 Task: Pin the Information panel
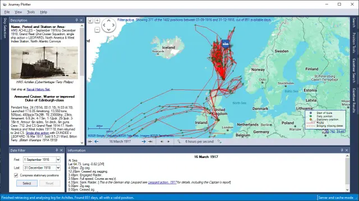click(x=342, y=150)
